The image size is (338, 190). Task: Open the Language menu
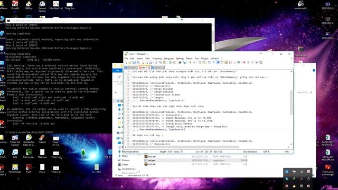169,59
